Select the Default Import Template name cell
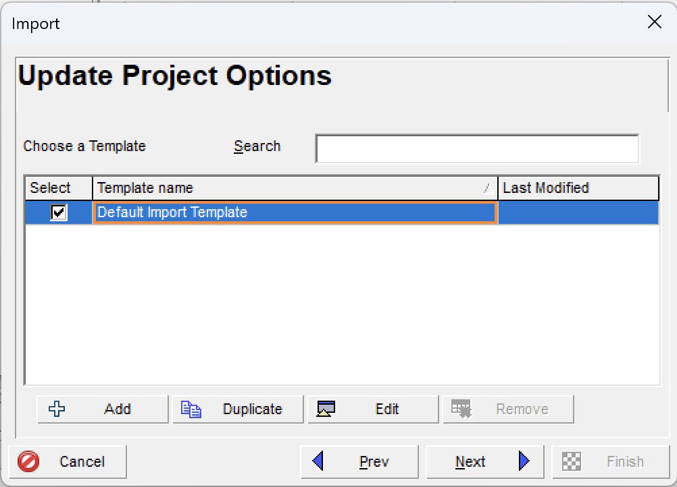This screenshot has height=487, width=677. 295,212
